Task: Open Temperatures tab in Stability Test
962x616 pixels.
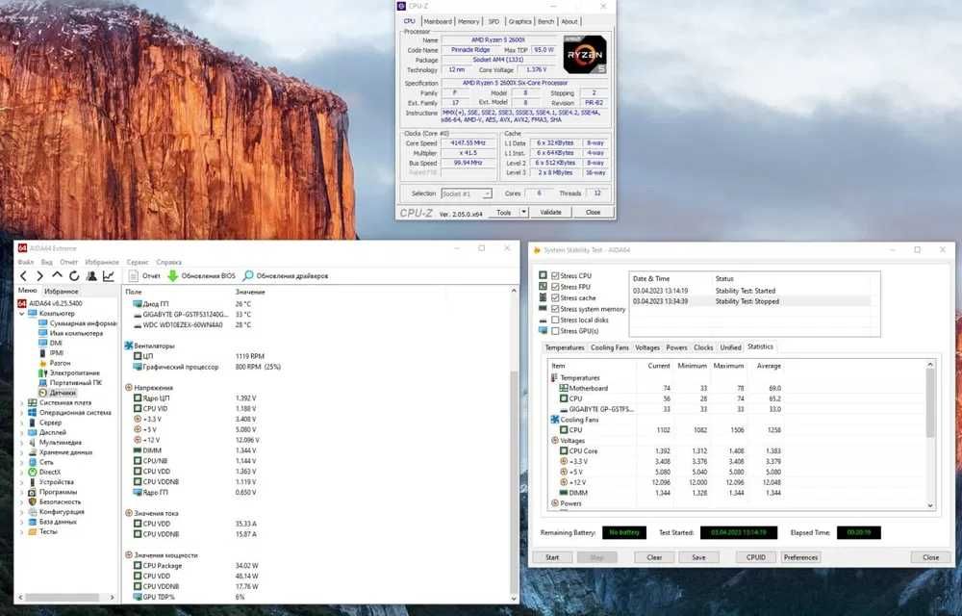Action: click(x=565, y=347)
